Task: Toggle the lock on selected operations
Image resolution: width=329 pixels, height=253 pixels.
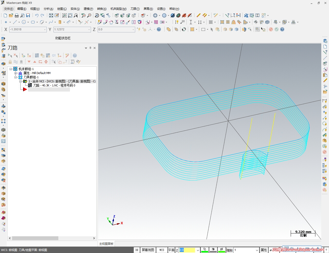Action: coord(10,62)
